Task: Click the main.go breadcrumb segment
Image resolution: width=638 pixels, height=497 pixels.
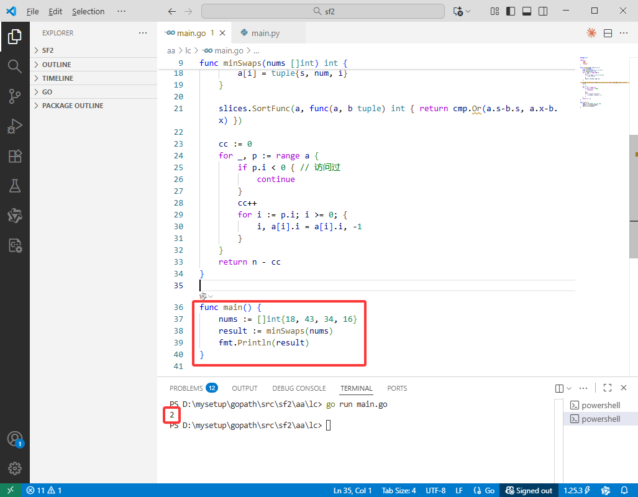Action: pos(222,50)
